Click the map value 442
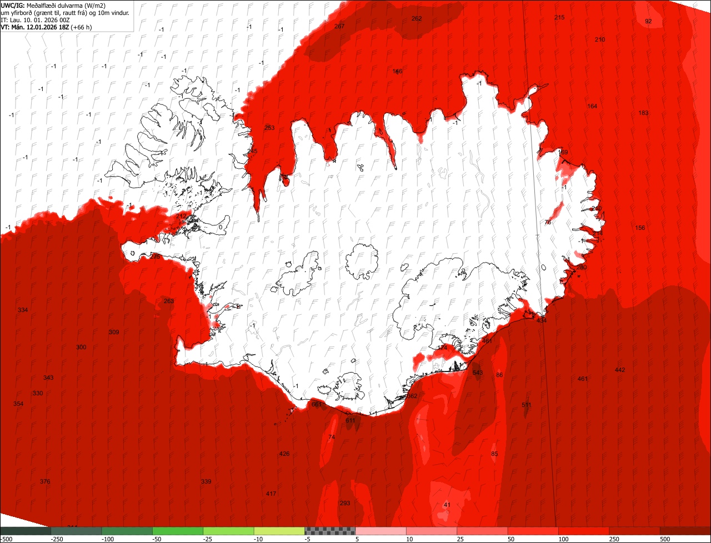The width and height of the screenshot is (711, 543). (x=620, y=370)
